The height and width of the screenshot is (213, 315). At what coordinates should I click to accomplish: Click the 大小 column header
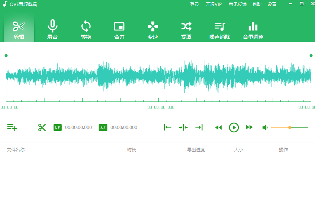coord(239,150)
